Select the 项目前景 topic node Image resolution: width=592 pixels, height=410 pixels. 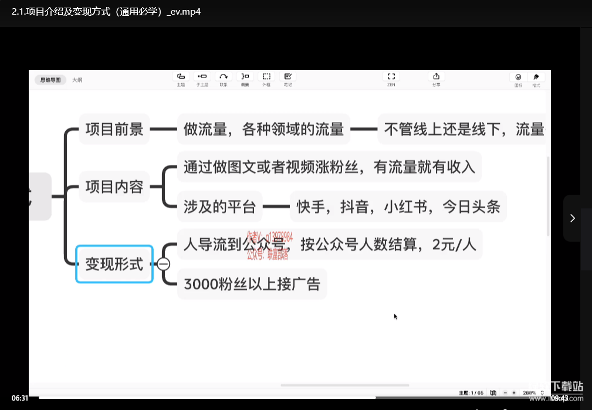114,129
